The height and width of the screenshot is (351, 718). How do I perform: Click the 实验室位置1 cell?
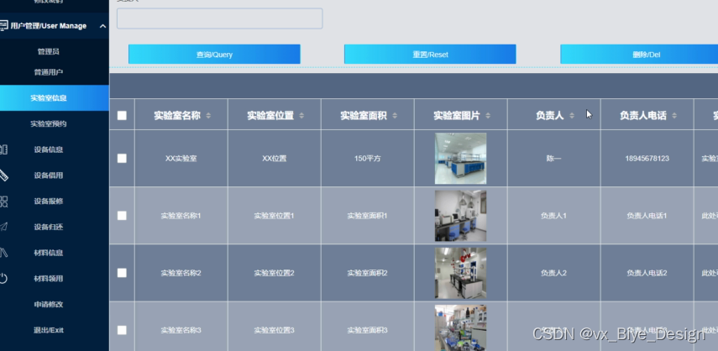pos(275,216)
